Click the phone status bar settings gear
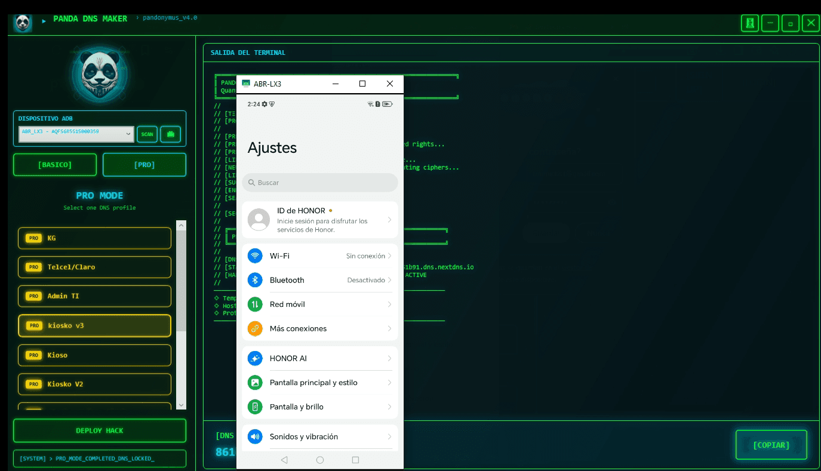The width and height of the screenshot is (821, 471). (x=265, y=104)
